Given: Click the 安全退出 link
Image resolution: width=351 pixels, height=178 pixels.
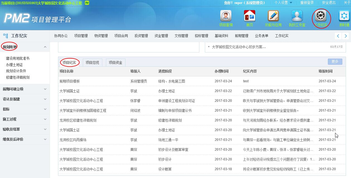Looking at the screenshot, I should [329, 3].
